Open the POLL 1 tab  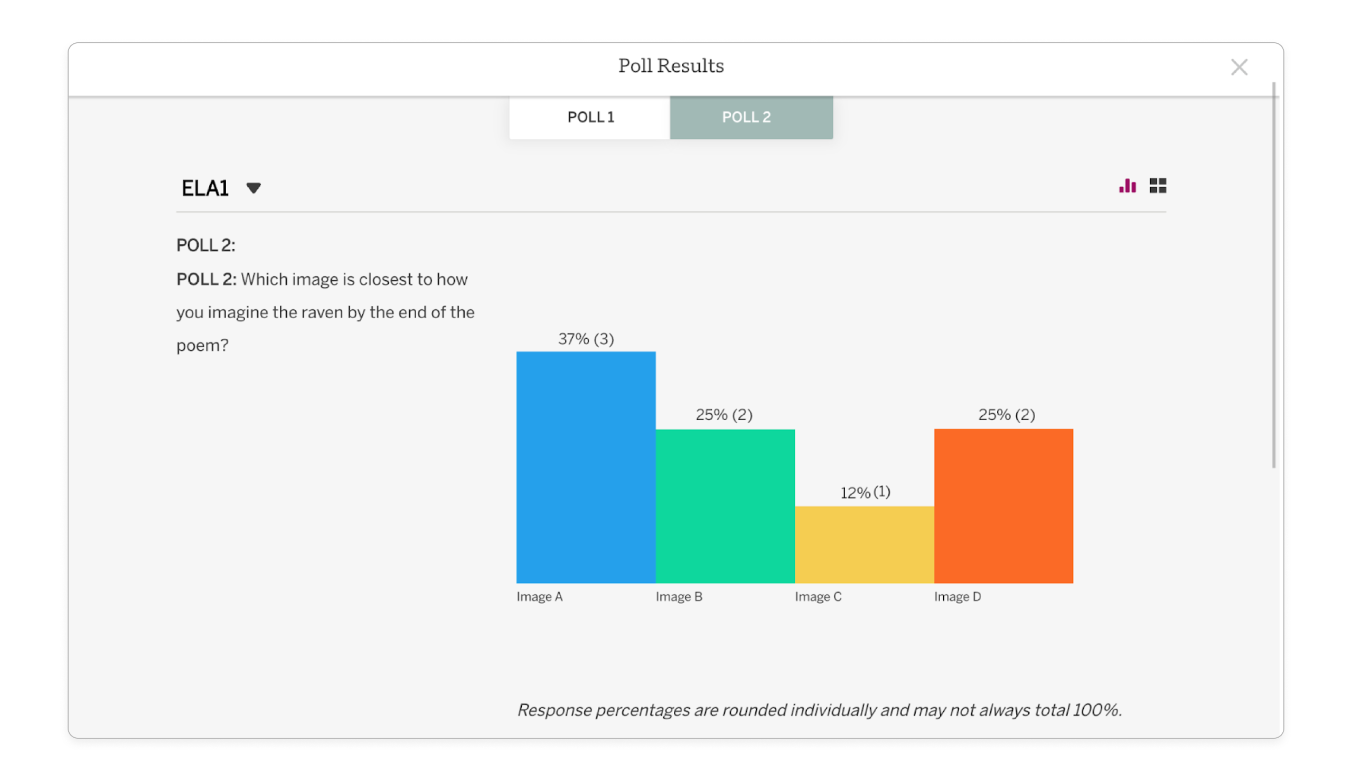(x=590, y=117)
